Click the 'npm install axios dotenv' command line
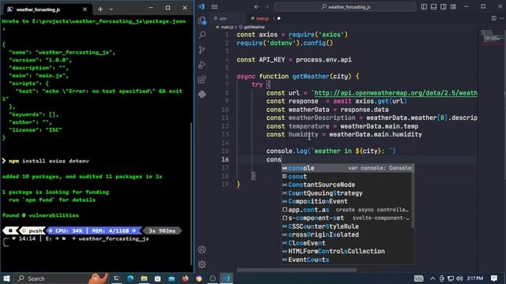The image size is (506, 284). (x=49, y=161)
